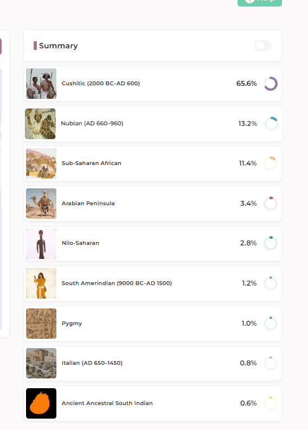Select the Pygmy 1.0% result row

point(152,324)
